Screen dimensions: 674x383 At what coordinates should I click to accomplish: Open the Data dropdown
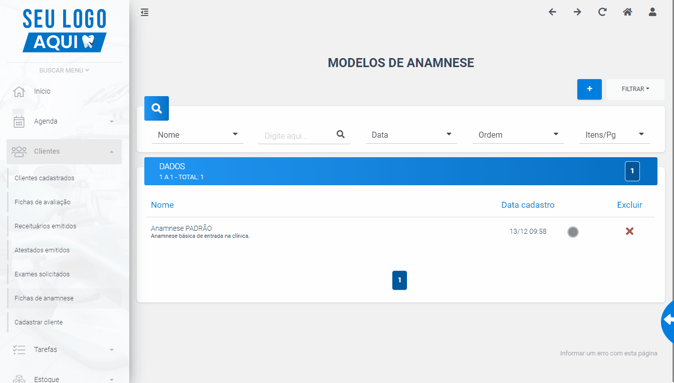[x=411, y=135]
